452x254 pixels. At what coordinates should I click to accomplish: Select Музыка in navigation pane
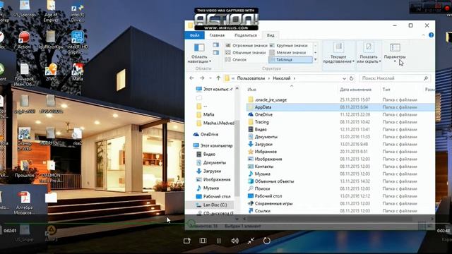coord(210,188)
